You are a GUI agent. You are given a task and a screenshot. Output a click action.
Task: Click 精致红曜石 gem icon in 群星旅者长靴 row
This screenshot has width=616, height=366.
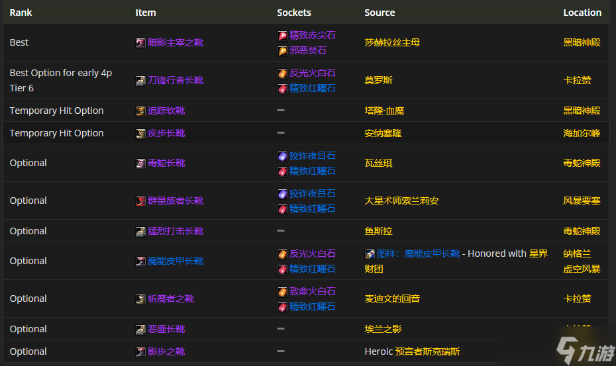click(x=282, y=209)
